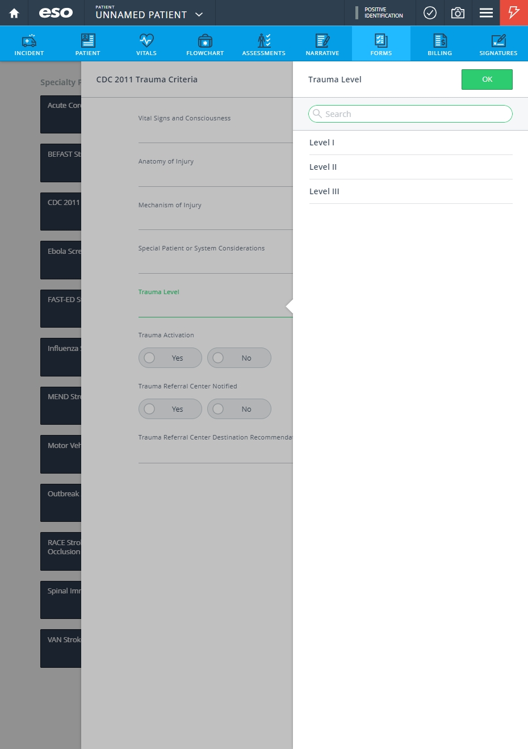Screen dimensions: 528x749
Task: Open the hamburger menu icon
Action: [x=486, y=12]
